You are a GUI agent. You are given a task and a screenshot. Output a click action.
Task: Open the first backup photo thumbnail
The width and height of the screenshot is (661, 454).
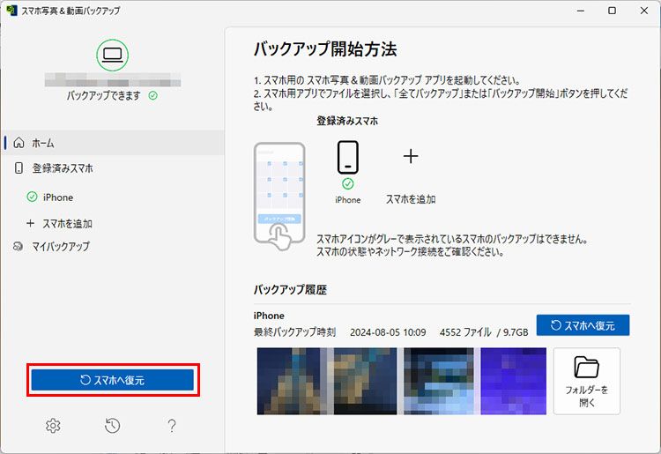pos(288,381)
